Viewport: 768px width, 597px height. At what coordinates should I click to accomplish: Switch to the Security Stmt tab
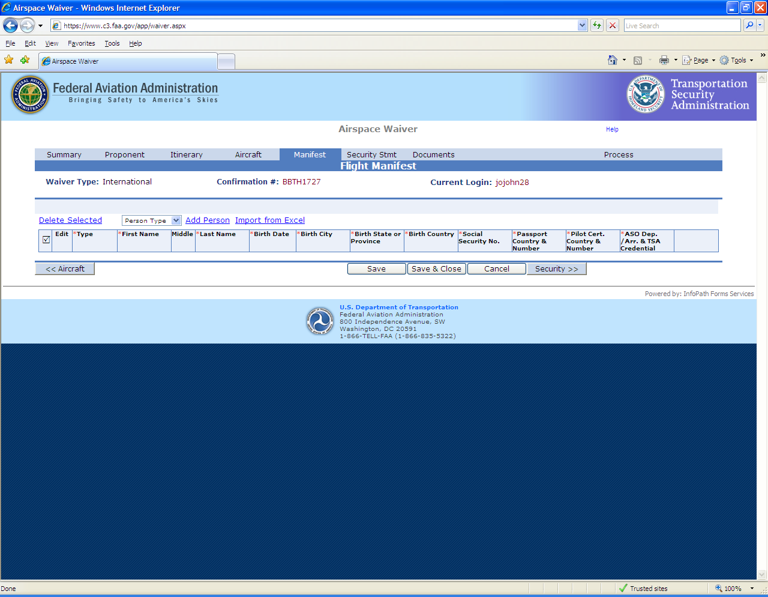click(371, 154)
